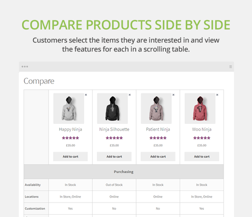Open the black Ninja Silhouette hoodie image
This screenshot has width=252, height=217.
pos(112,108)
